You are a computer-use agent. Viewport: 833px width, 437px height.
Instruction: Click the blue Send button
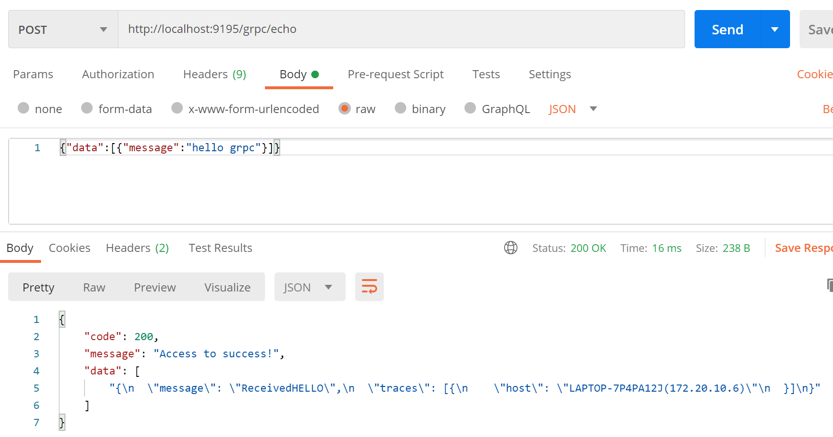[x=727, y=30]
